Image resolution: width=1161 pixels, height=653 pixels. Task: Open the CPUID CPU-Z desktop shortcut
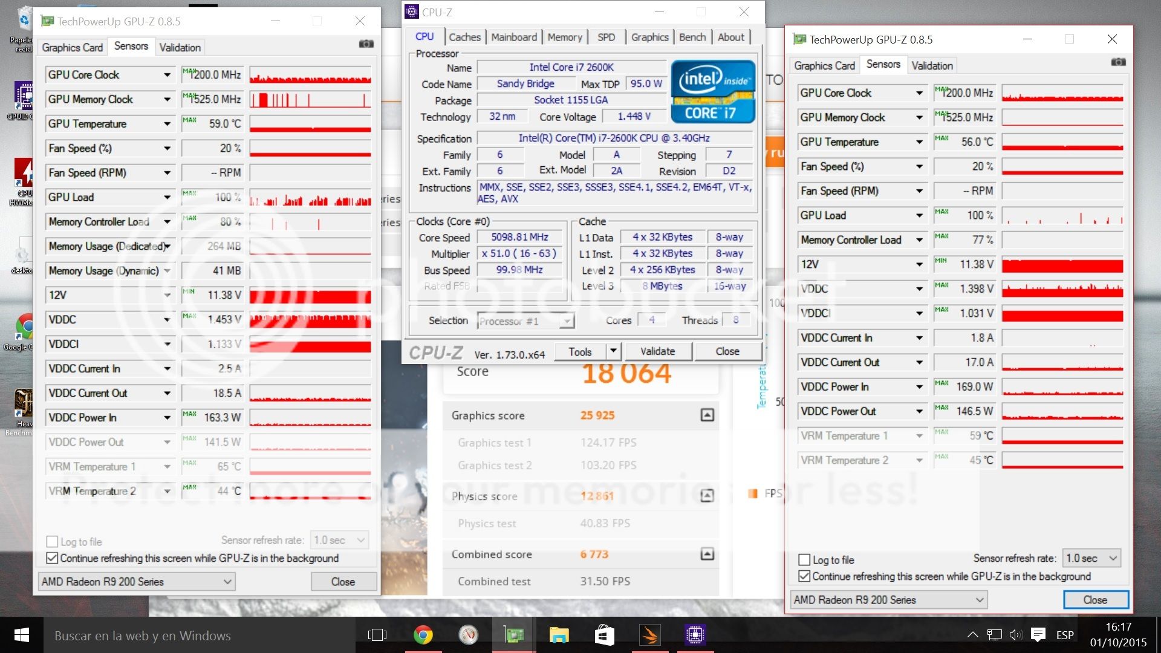pyautogui.click(x=23, y=100)
